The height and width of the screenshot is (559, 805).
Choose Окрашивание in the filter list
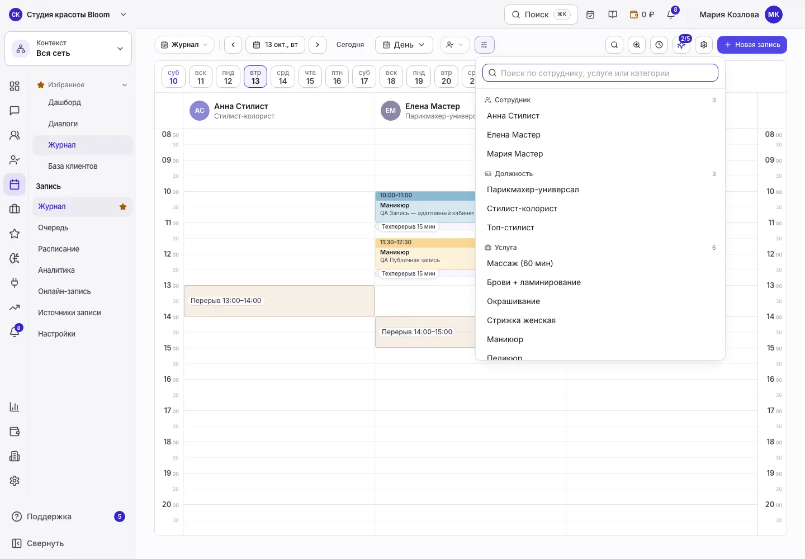tap(600, 301)
